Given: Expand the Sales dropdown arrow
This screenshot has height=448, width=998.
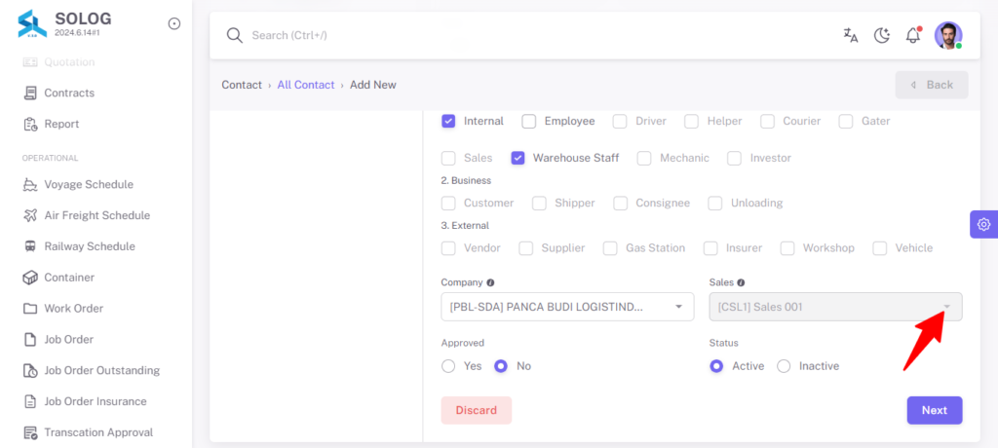Looking at the screenshot, I should pos(947,307).
